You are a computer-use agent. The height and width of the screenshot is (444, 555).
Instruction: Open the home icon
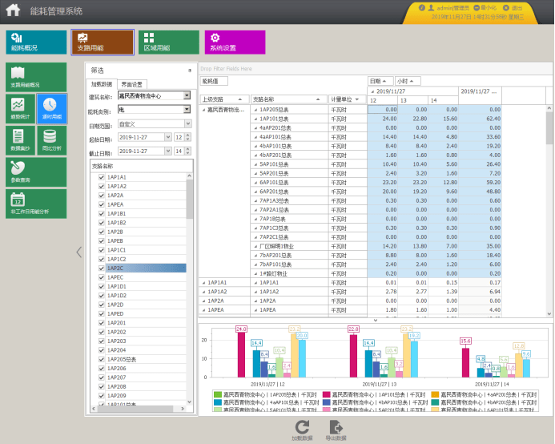click(13, 10)
